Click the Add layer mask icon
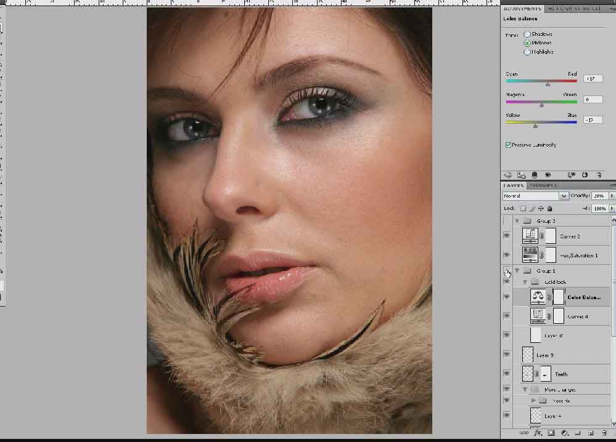 [551, 433]
